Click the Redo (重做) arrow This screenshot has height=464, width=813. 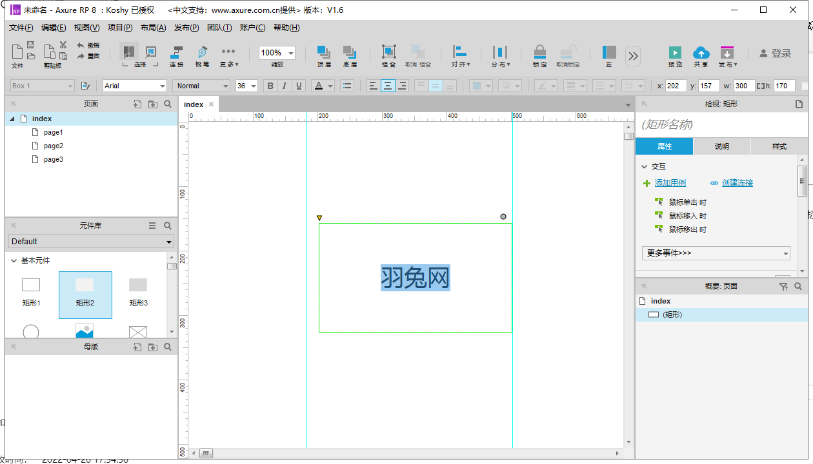click(81, 56)
